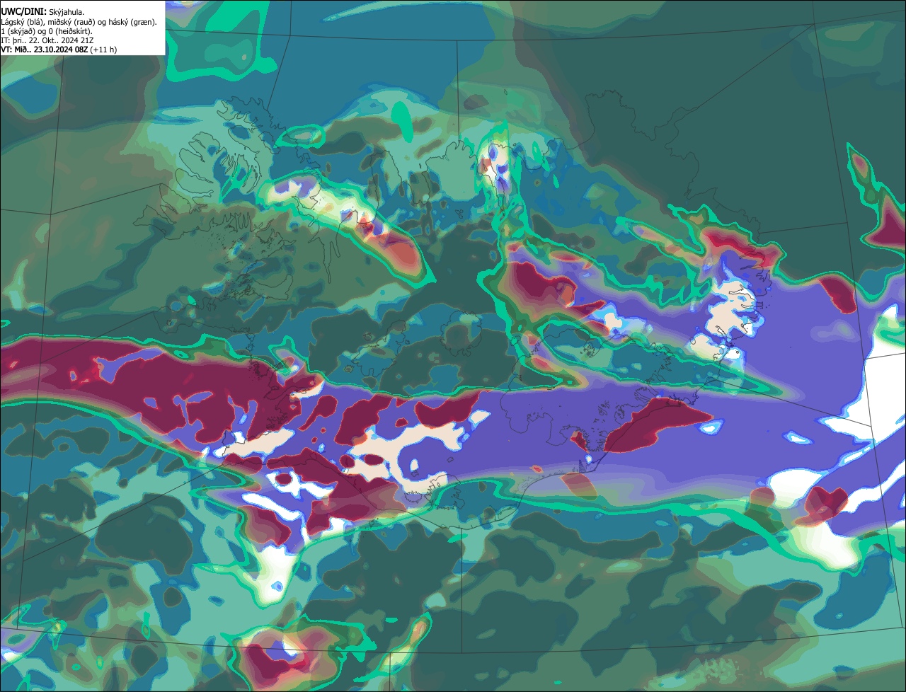
Task: Click the '(+11 h)' forecast offset text
Action: (103, 50)
